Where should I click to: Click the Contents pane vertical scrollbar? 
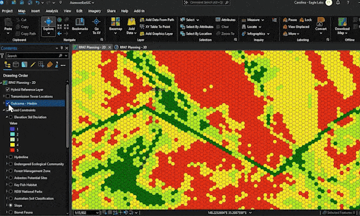coord(67,116)
